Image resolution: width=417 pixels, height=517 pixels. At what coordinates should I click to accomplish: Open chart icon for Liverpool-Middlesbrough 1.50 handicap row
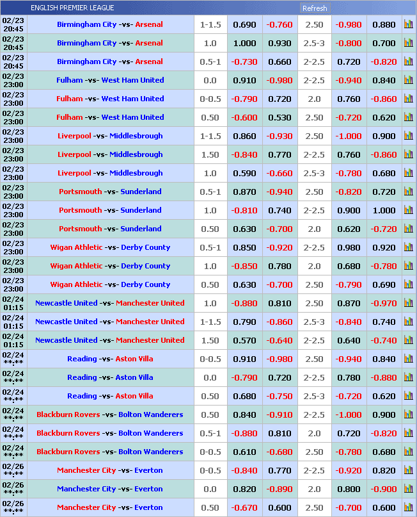pos(408,154)
